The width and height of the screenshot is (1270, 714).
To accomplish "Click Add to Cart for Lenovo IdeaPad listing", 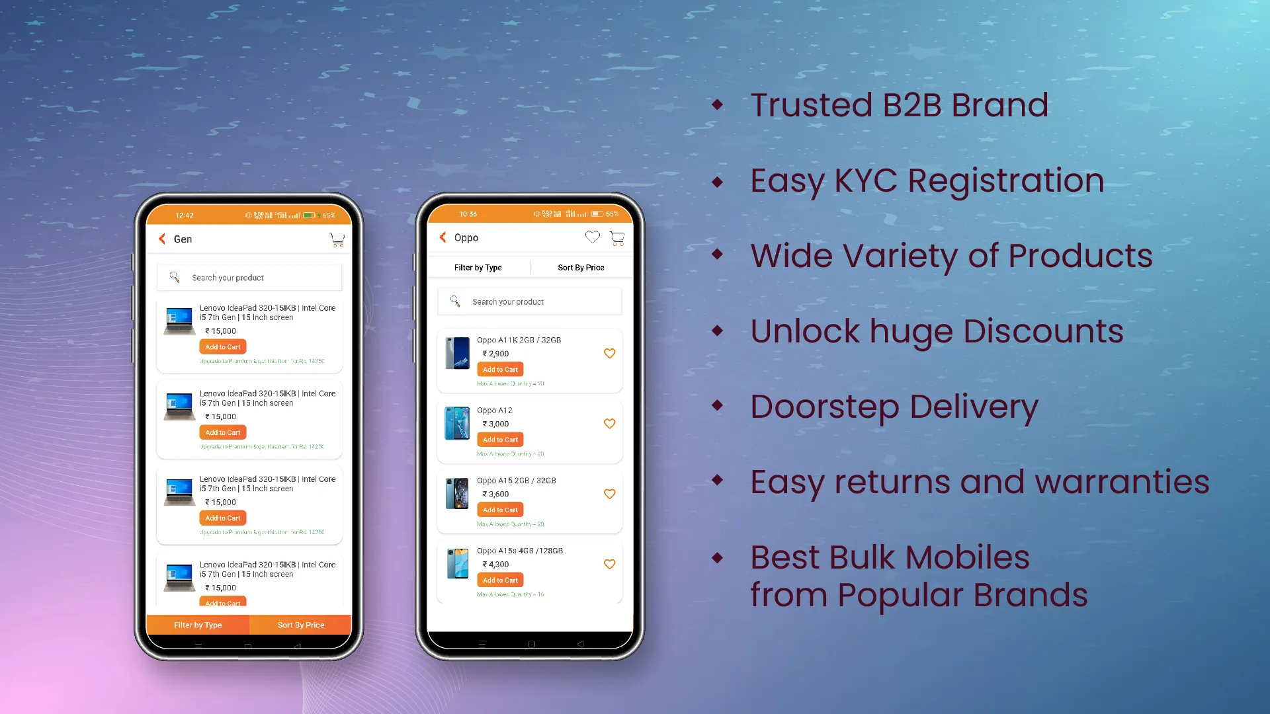I will pos(224,346).
